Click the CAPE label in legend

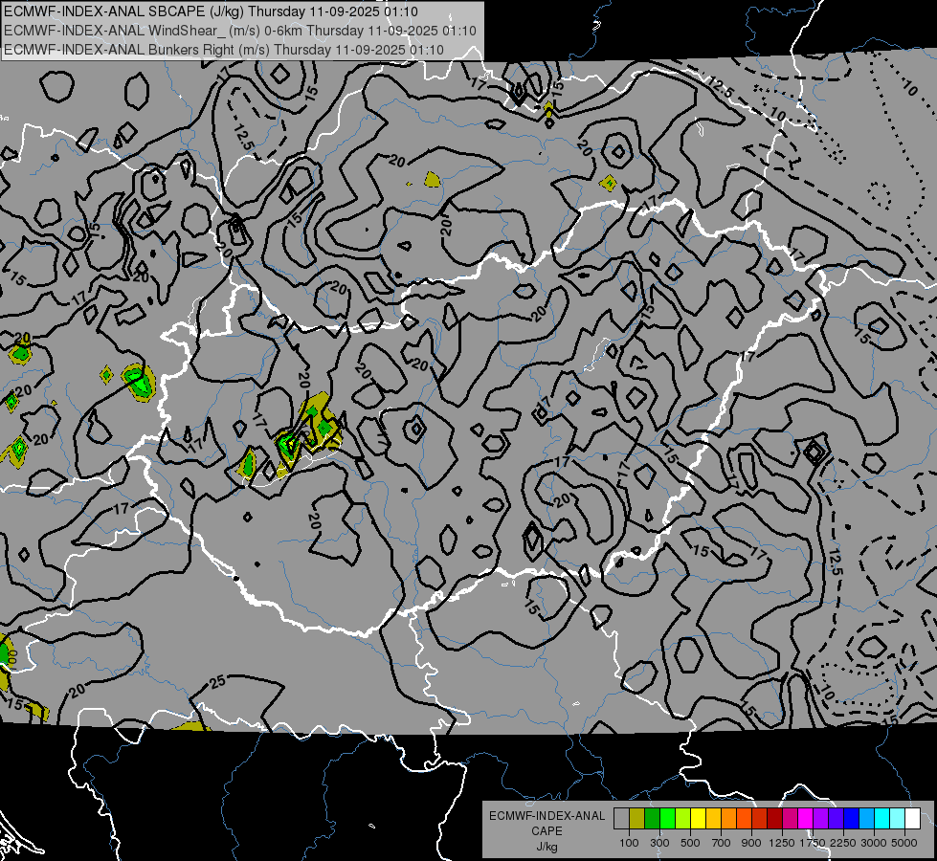547,831
